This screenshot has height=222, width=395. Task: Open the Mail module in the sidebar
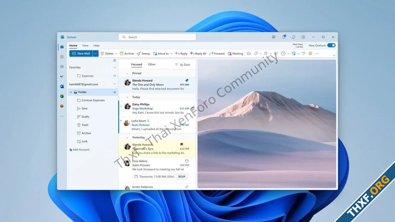pos(62,47)
